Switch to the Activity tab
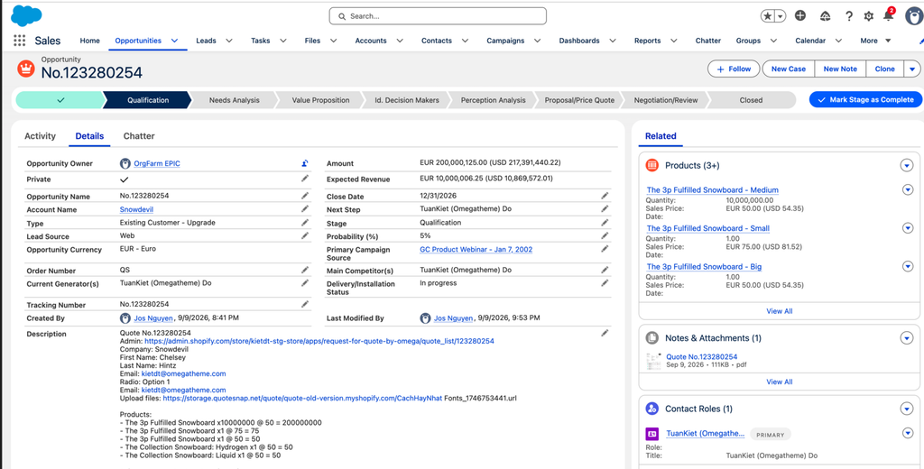The image size is (924, 469). (x=40, y=136)
